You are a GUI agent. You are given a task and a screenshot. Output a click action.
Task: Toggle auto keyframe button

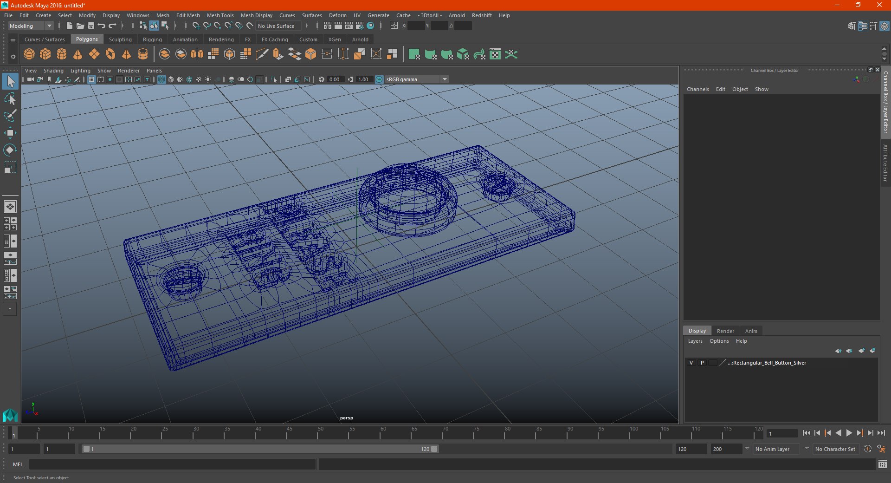867,449
